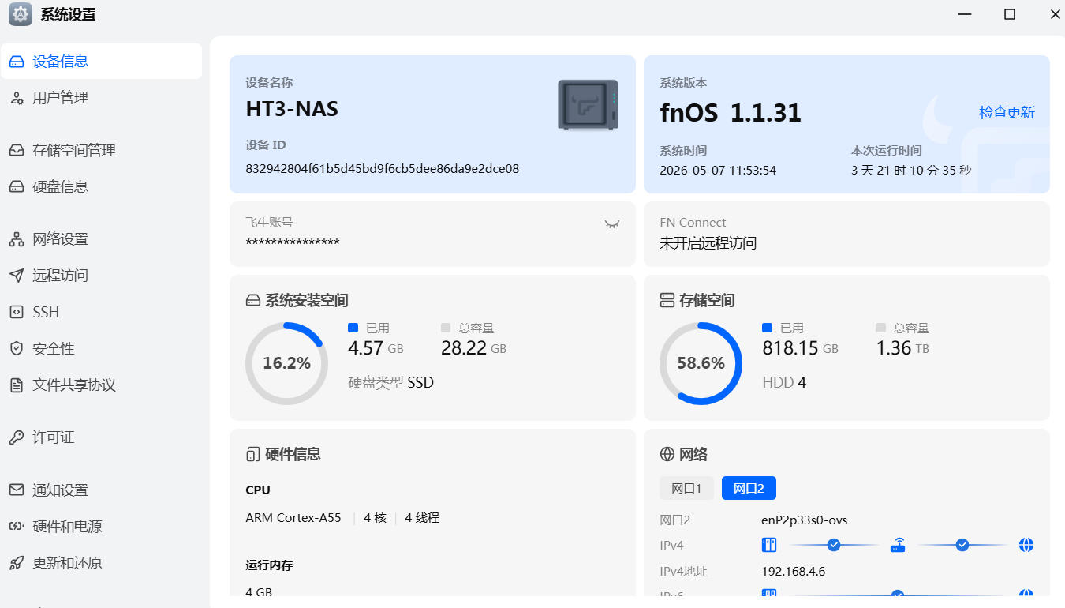Viewport: 1065px width, 608px height.
Task: Click the 用户管理 user icon
Action: [x=17, y=98]
